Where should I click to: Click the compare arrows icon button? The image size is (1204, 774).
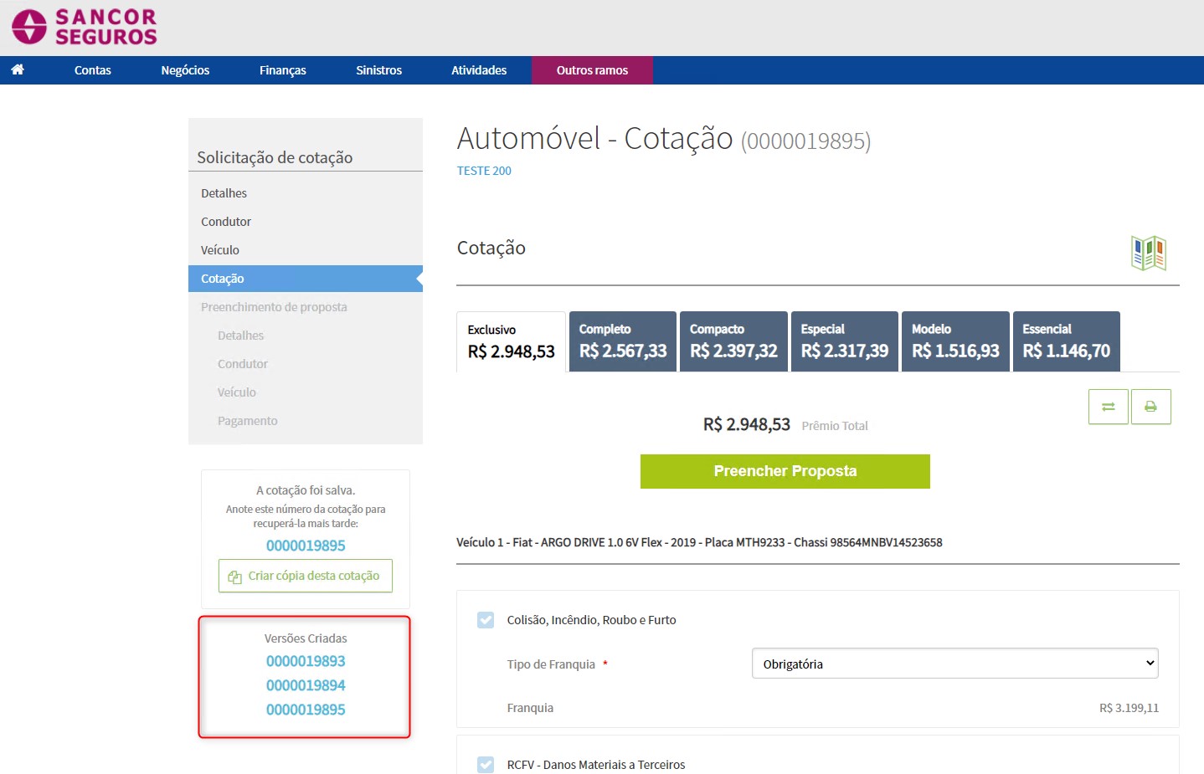pyautogui.click(x=1108, y=407)
